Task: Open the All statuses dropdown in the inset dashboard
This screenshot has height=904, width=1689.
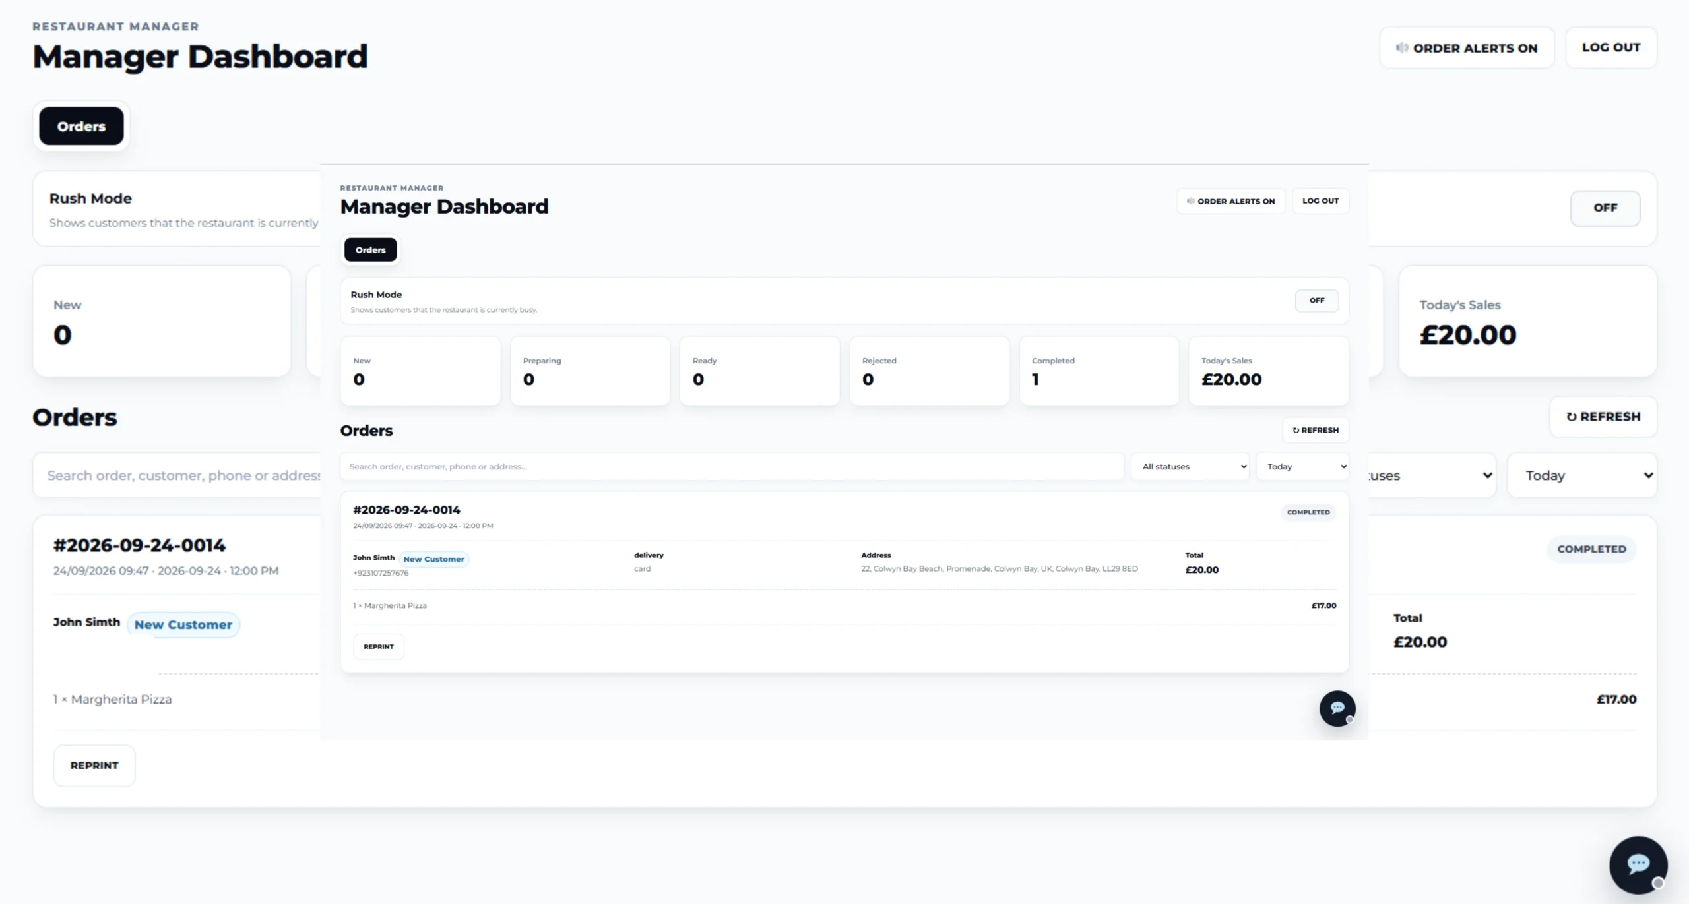Action: tap(1190, 466)
